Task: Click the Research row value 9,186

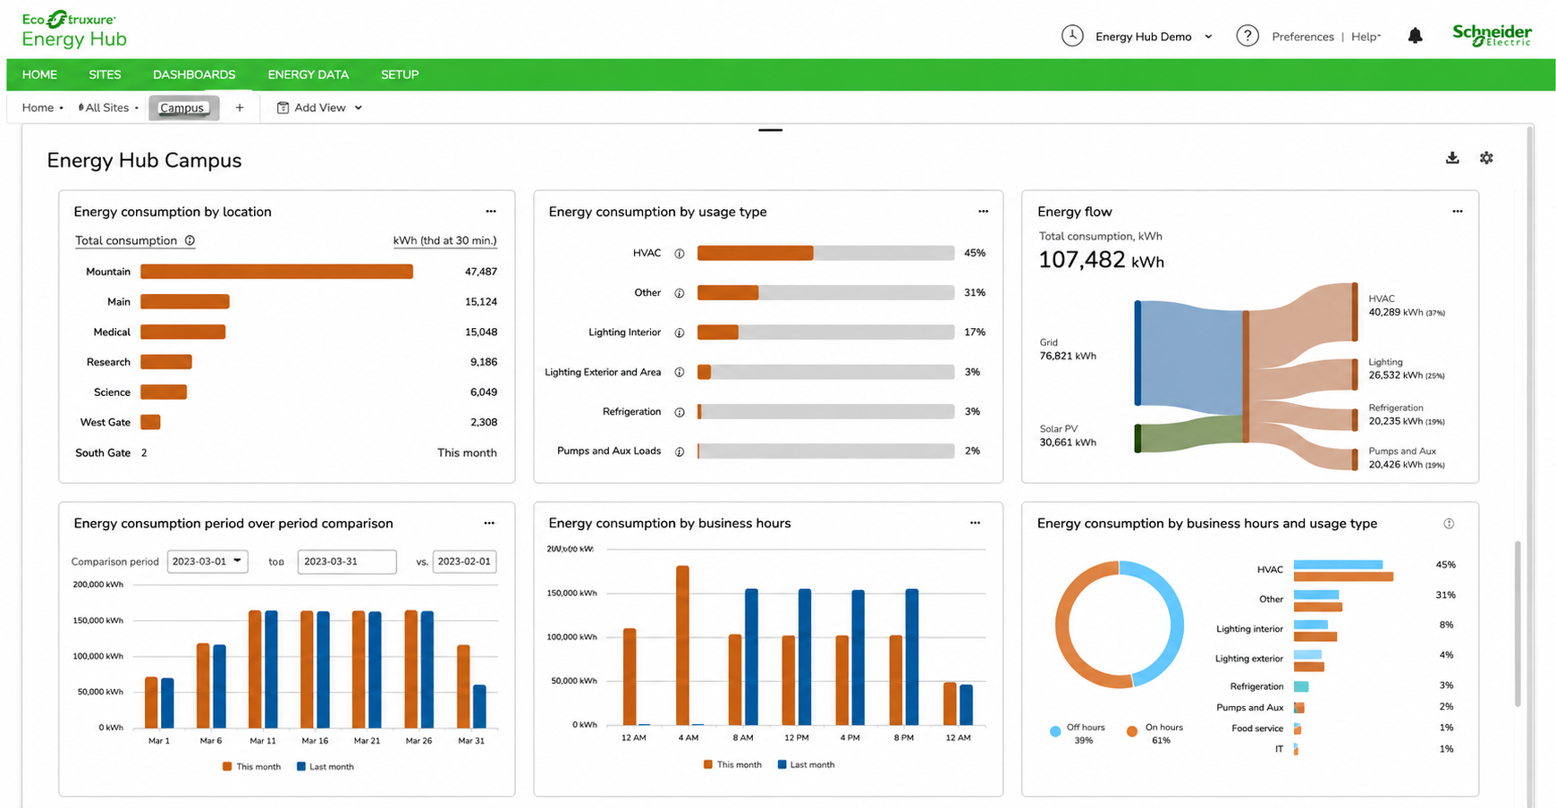Action: 484,362
